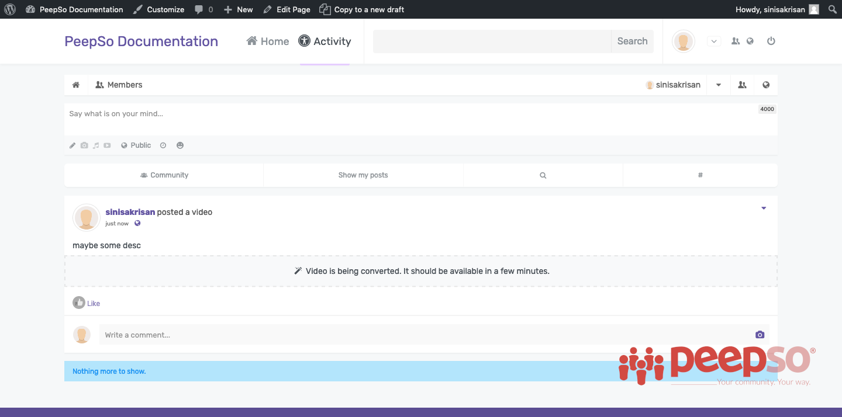The height and width of the screenshot is (417, 842).
Task: Attach a photo to comment via camera
Action: (x=760, y=335)
